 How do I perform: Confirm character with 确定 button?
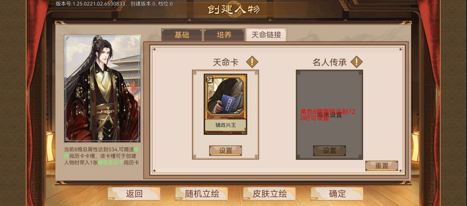(337, 194)
